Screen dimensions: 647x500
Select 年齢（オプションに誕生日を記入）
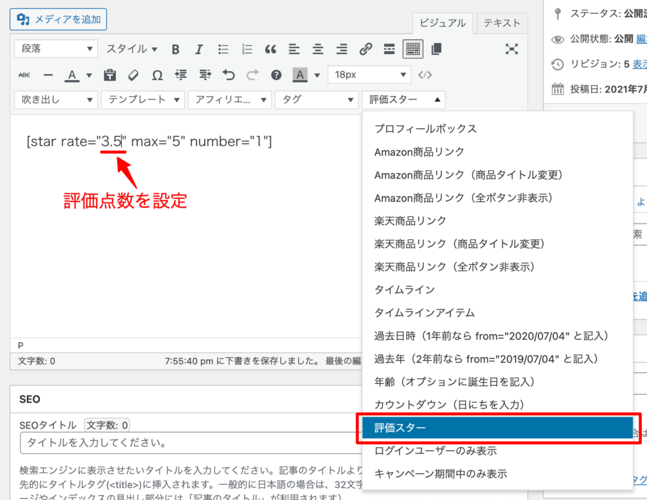[498, 382]
